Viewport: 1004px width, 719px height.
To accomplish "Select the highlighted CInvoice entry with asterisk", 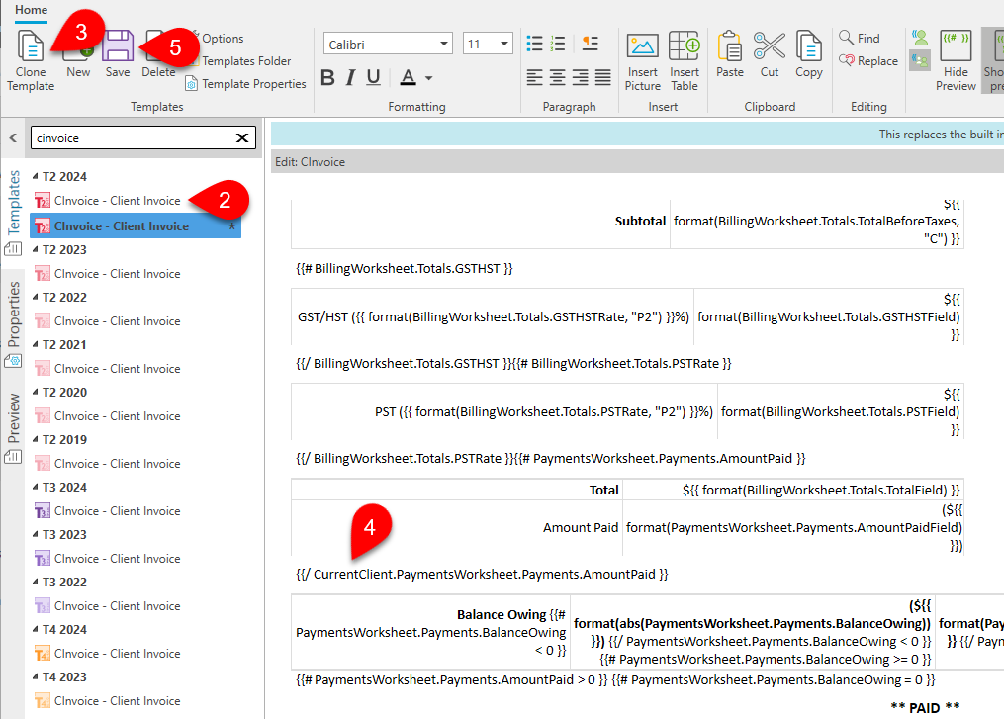I will tap(136, 226).
